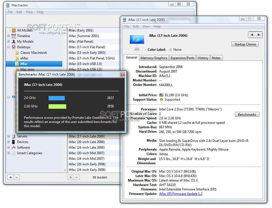Collapse the tree node below the Benchmarks popup
Image resolution: width=272 pixels, height=208 pixels.
coord(8,97)
